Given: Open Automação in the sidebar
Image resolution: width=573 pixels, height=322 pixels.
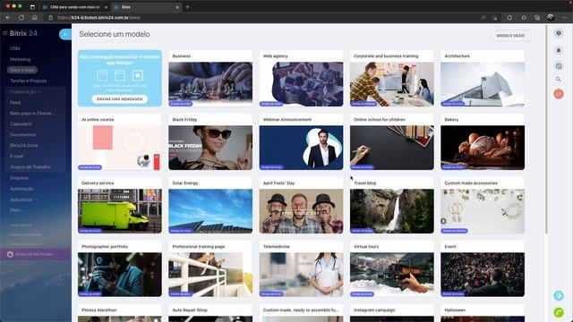Looking at the screenshot, I should click(x=21, y=189).
